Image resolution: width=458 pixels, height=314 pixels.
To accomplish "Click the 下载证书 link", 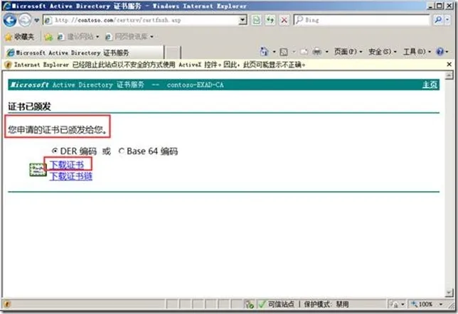I will pyautogui.click(x=67, y=165).
